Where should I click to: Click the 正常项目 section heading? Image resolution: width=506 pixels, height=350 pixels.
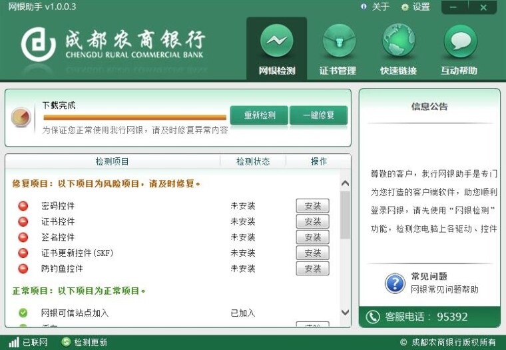tap(79, 291)
